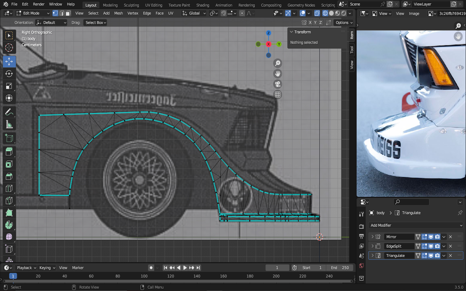Remove the Triangulate modifier
Viewport: 466px width, 291px height.
[450, 255]
